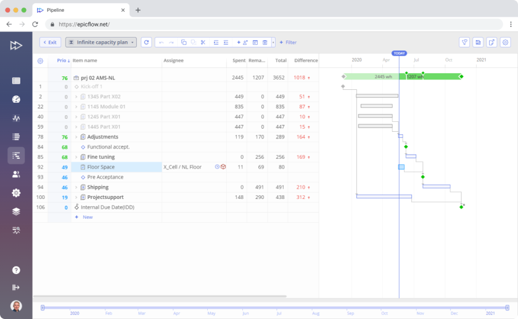Select the Gantt pipeline icon in sidebar
This screenshot has width=518, height=319.
(16, 155)
